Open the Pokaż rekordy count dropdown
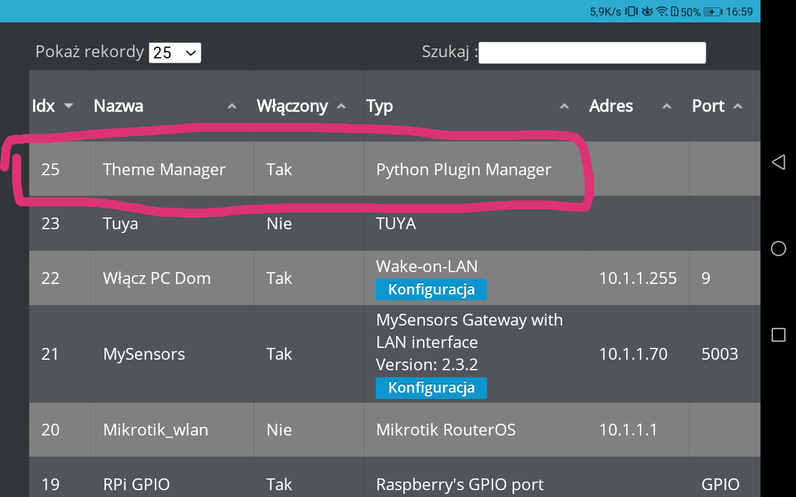The height and width of the screenshot is (497, 796). tap(175, 53)
